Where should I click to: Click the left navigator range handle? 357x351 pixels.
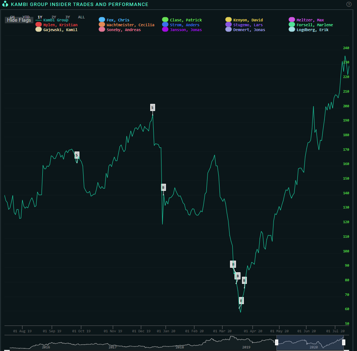coord(277,342)
